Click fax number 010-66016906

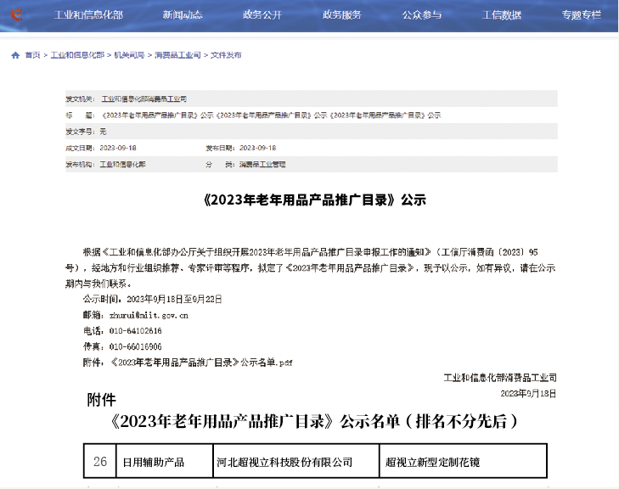[135, 346]
